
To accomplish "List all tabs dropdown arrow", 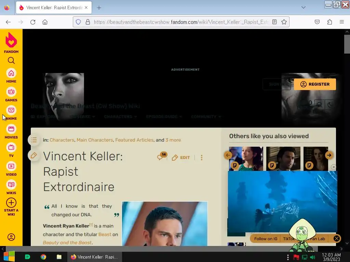I will pos(304,8).
